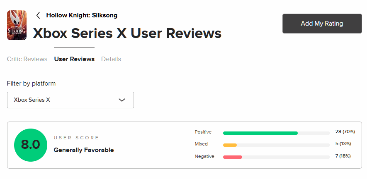Image resolution: width=367 pixels, height=179 pixels.
Task: Click the red Negative reviews bar
Action: 232,157
